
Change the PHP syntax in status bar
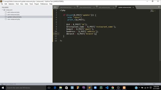click(x=154, y=84)
